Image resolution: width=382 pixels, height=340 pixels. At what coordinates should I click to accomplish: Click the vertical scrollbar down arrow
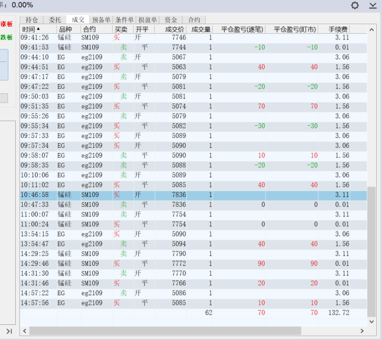tap(371, 322)
